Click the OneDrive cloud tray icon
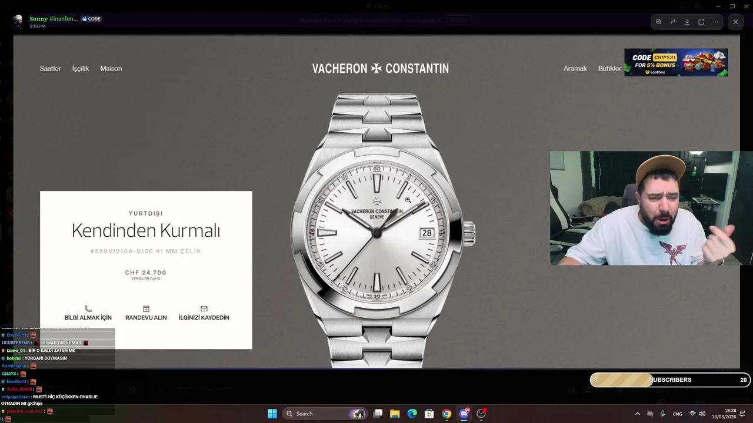The height and width of the screenshot is (423, 753). (650, 414)
